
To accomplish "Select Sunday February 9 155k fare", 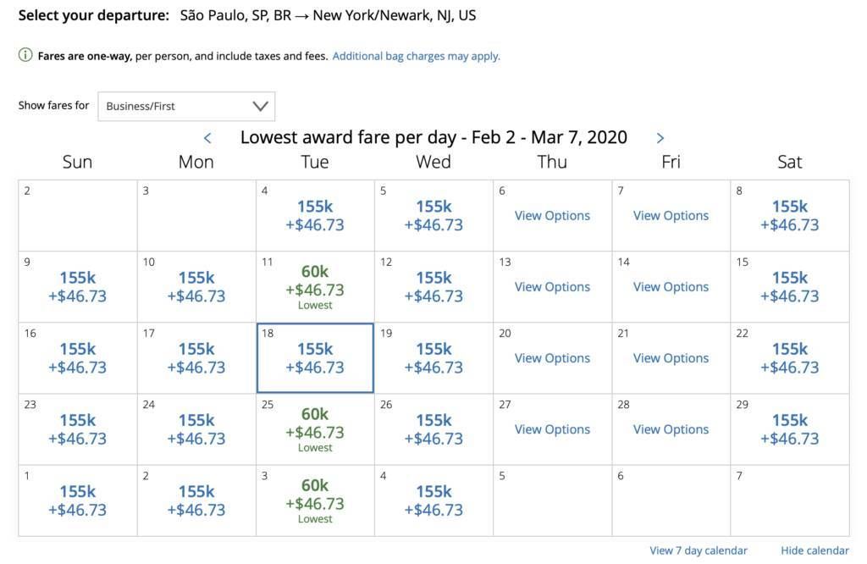I will (x=78, y=287).
